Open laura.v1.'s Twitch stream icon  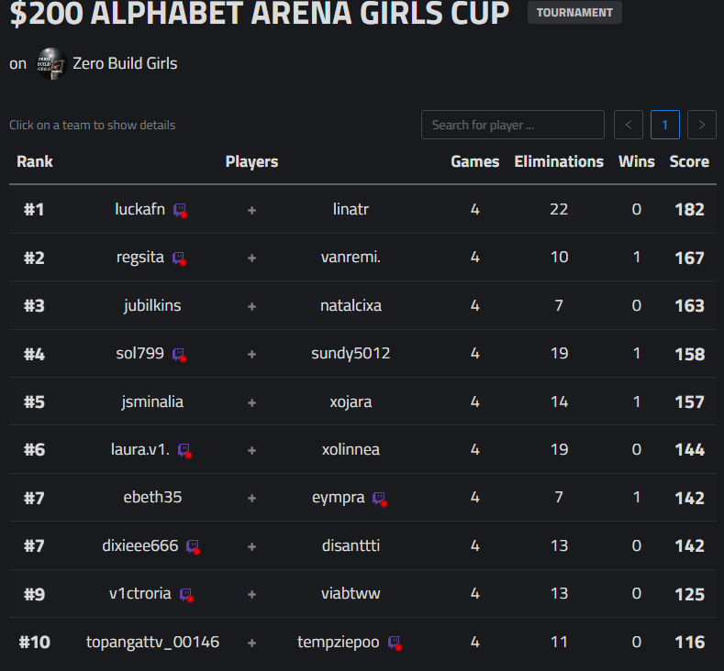click(184, 451)
